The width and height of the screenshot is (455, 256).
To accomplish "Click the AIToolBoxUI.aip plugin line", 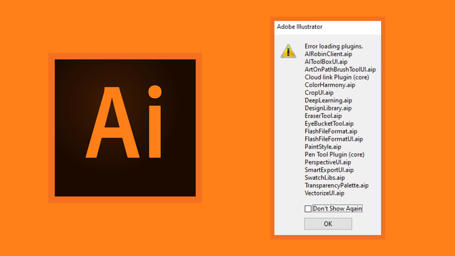I will click(x=326, y=62).
